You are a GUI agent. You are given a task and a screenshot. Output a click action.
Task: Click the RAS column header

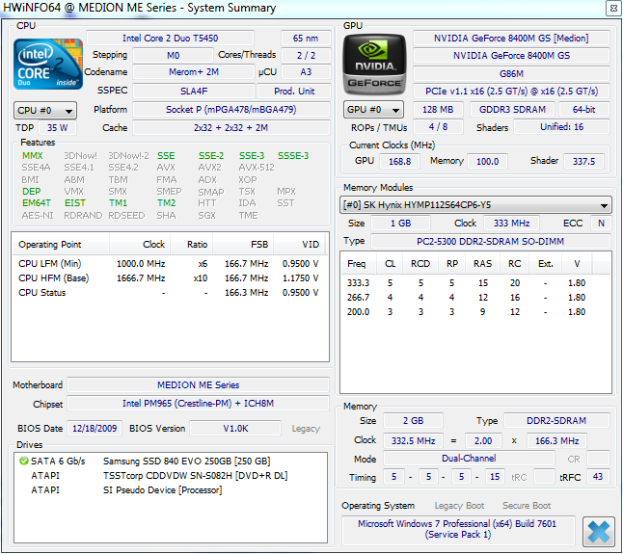483,264
